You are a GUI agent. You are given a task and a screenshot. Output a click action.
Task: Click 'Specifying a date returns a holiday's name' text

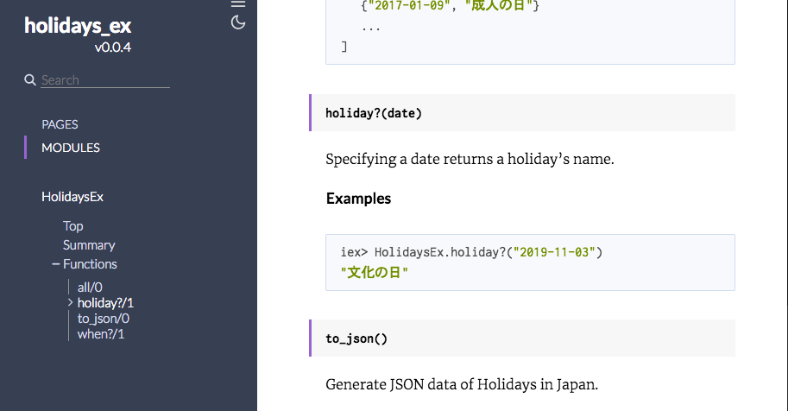pos(470,160)
